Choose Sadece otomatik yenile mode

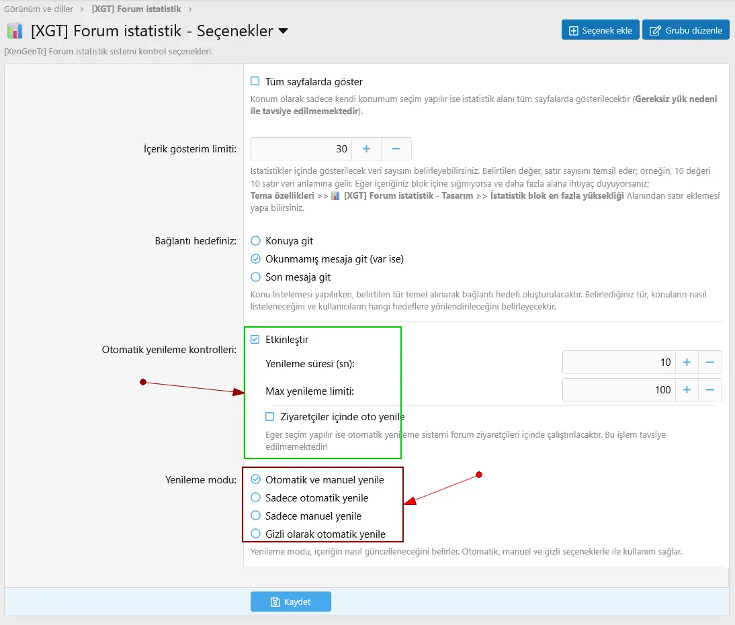pos(255,497)
